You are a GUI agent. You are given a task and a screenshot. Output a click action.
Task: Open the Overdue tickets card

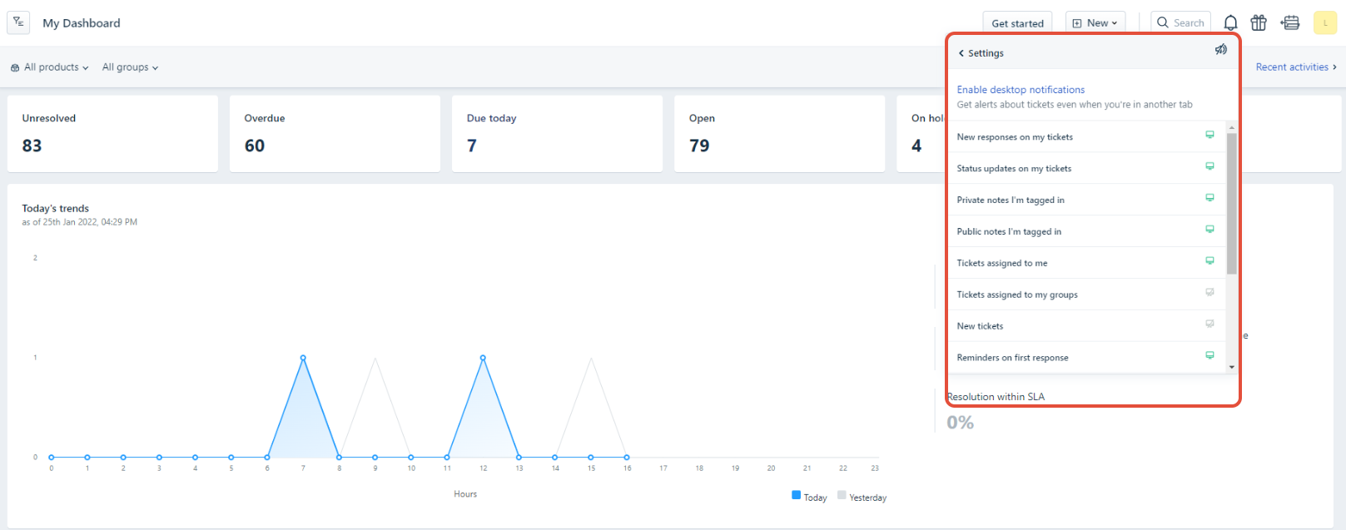coord(335,134)
